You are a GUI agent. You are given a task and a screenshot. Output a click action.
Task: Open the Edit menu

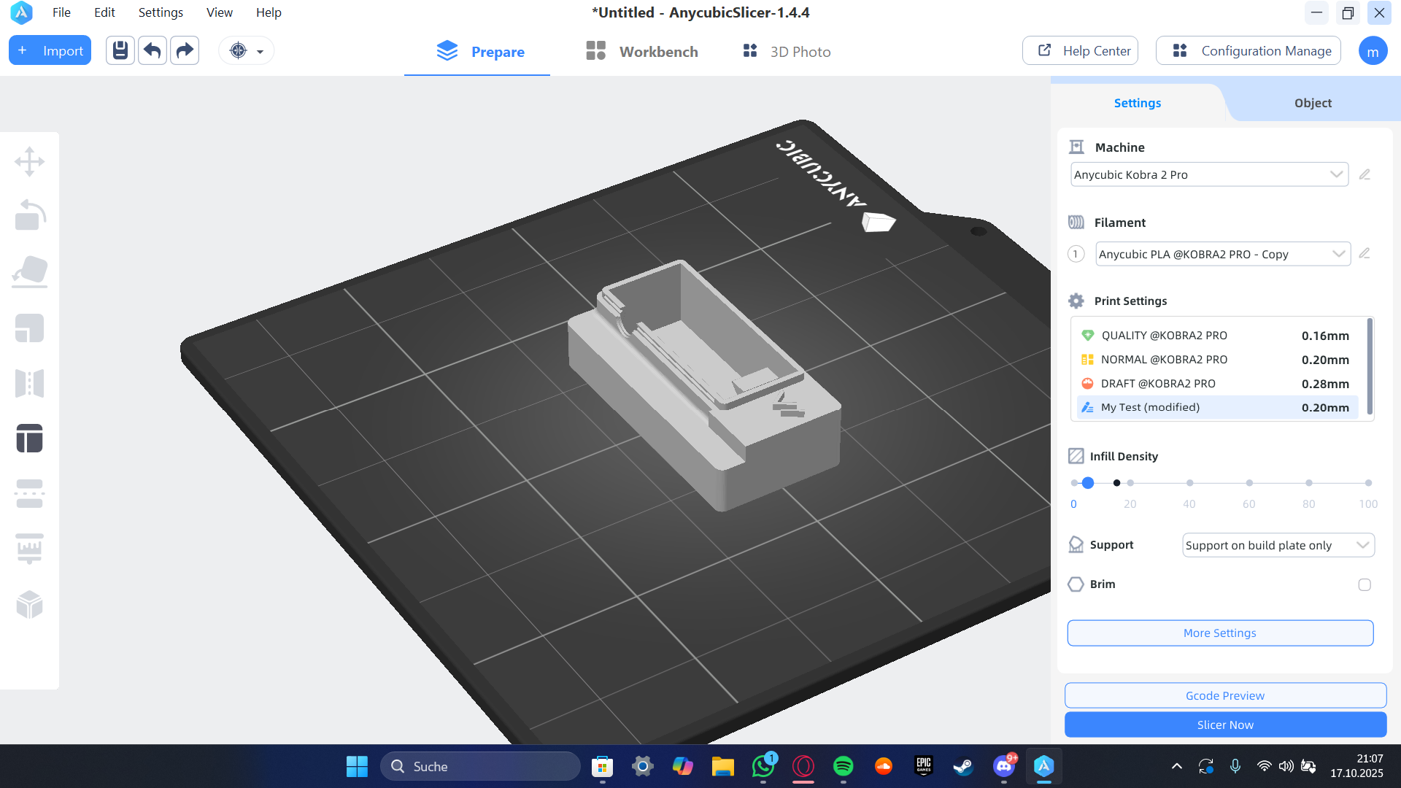(x=104, y=12)
